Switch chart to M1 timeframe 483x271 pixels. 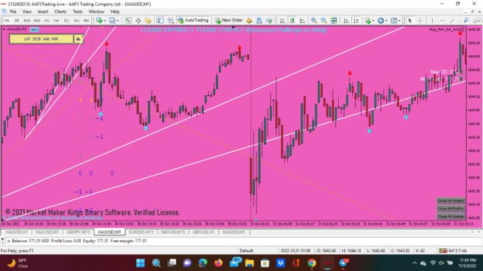pyautogui.click(x=7, y=21)
